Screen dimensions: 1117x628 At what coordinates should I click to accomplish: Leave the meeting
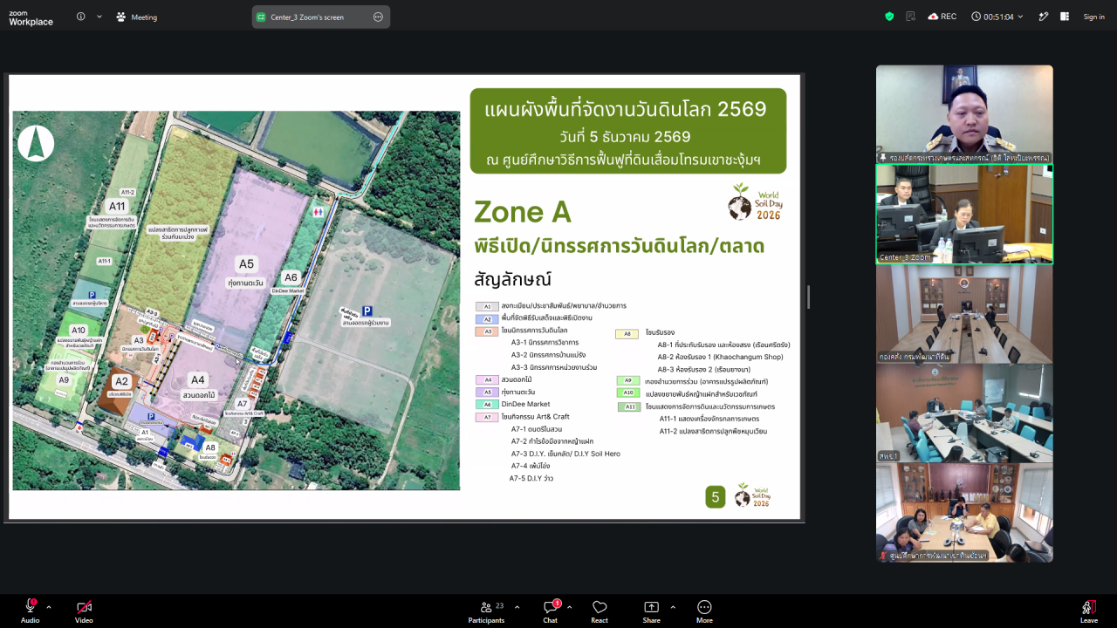click(1089, 611)
